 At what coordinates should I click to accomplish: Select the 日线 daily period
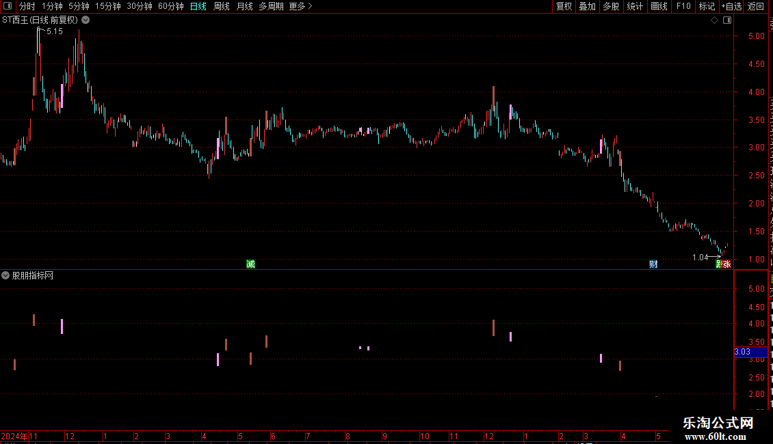click(x=198, y=6)
